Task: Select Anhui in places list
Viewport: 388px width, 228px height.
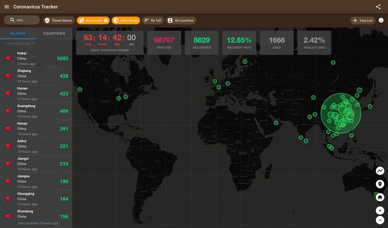Action: (x=36, y=146)
